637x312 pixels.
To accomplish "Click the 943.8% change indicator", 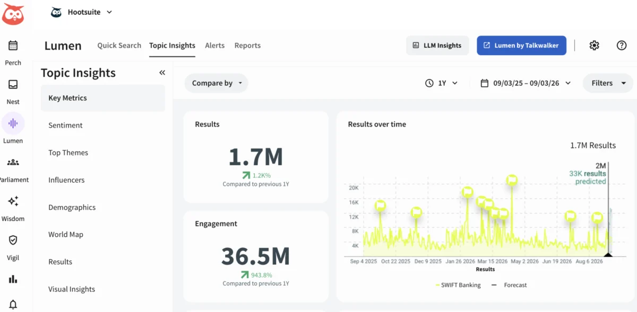I will [256, 274].
